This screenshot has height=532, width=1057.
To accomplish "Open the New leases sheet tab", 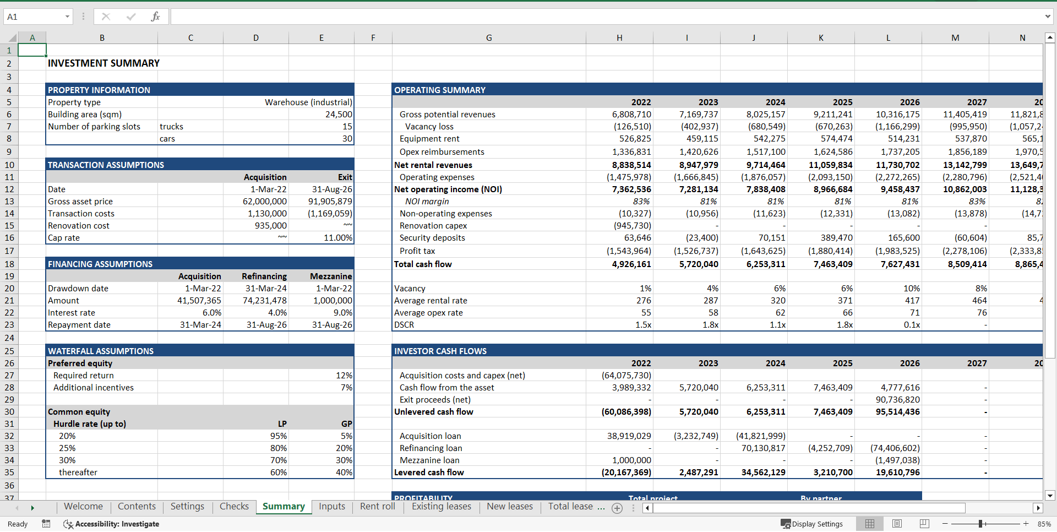I will tap(510, 507).
